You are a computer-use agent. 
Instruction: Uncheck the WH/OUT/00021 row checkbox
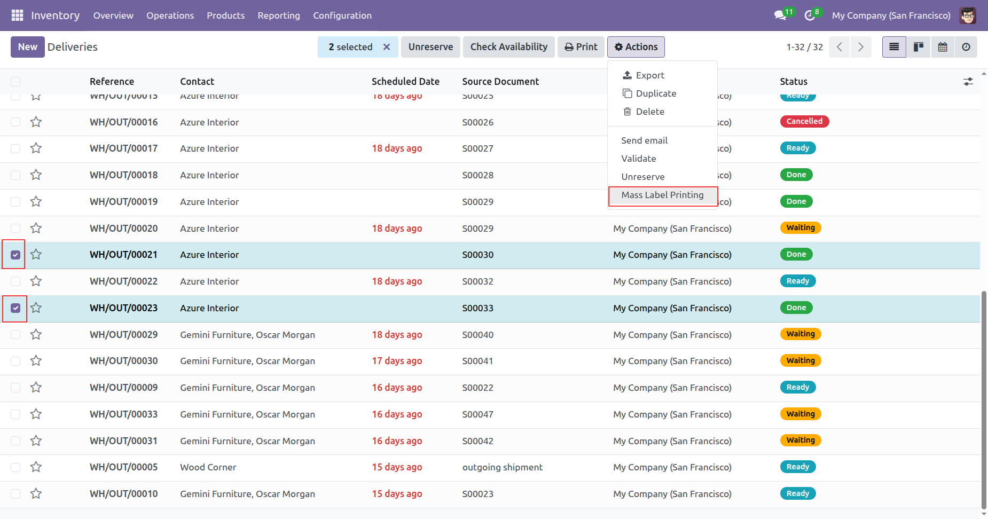15,255
